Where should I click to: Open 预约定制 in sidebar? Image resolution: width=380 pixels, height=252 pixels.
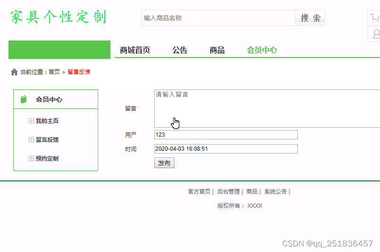coord(47,159)
